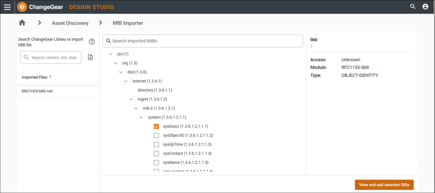Check the sysObjectID checkbox
This screenshot has width=435, height=193.
(156, 136)
